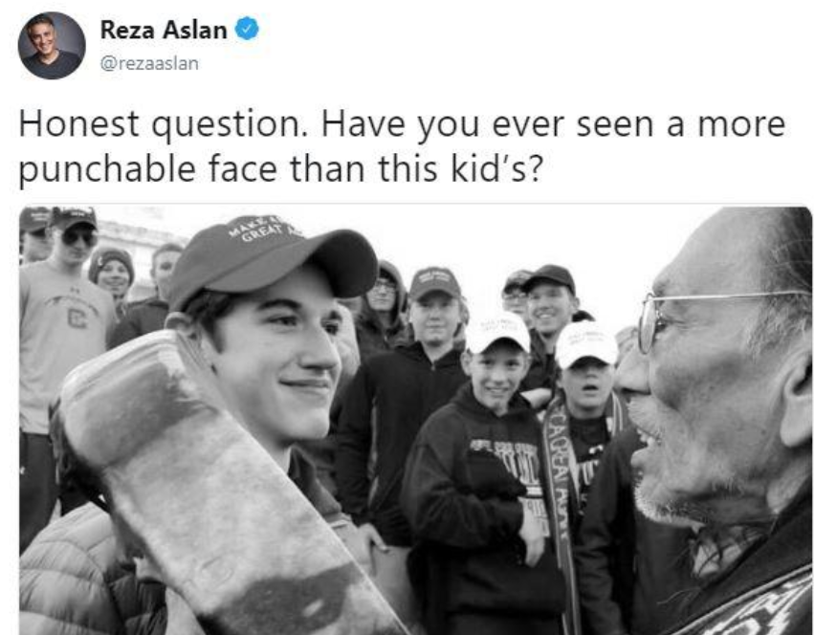Open the attached tweet photo
The height and width of the screenshot is (635, 815).
pyautogui.click(x=415, y=421)
